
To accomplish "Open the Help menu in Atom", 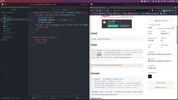I will pos(28,7).
